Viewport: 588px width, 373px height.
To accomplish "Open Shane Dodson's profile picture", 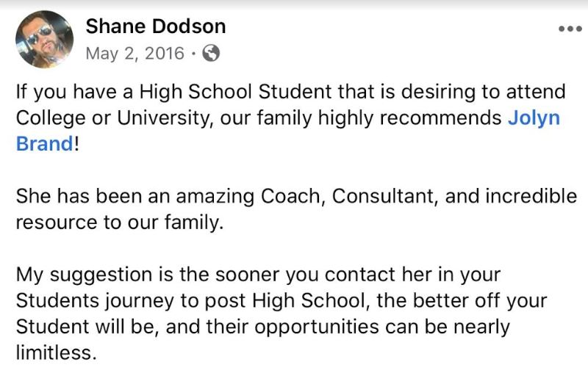I will [x=44, y=40].
